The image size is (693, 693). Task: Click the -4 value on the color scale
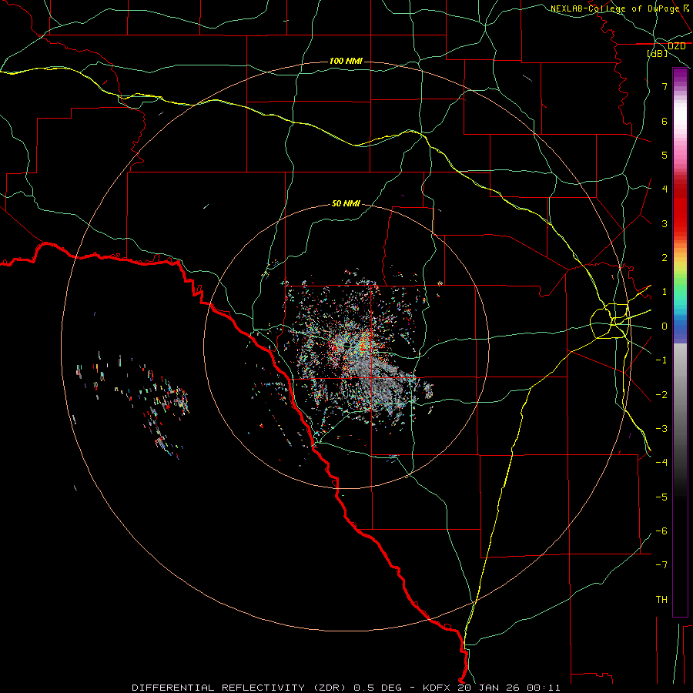(661, 462)
